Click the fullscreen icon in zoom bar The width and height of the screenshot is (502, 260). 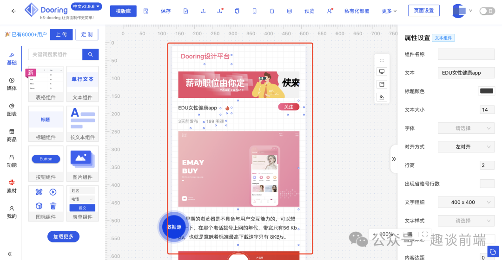pos(425,234)
